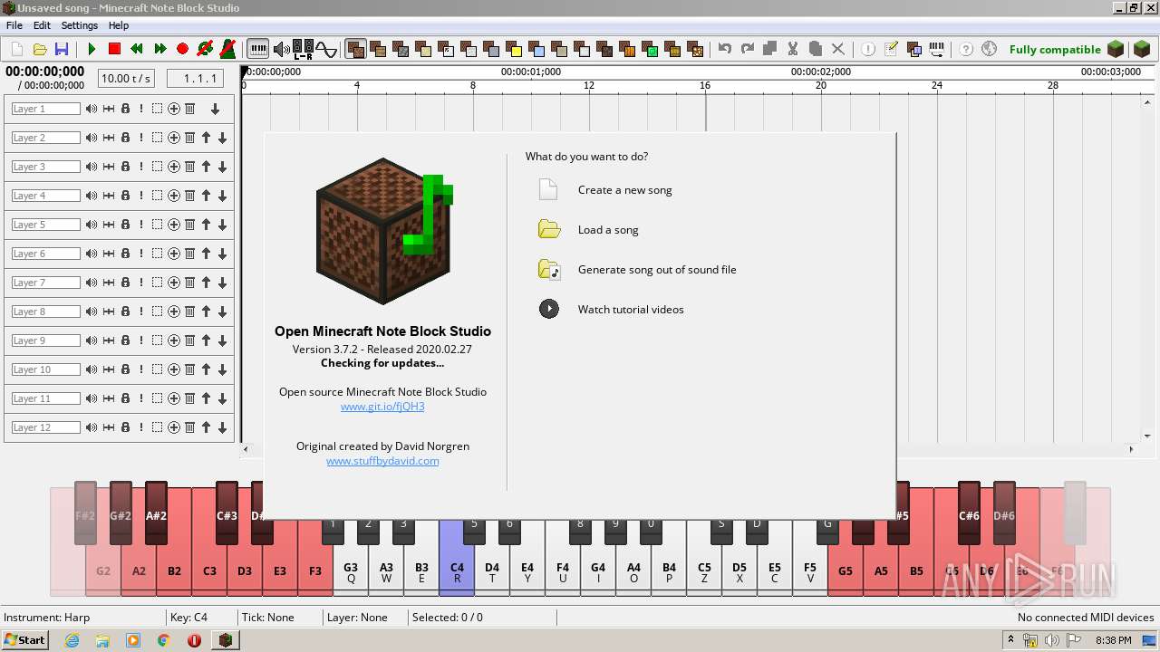Toggle the lock on Layer 1
The height and width of the screenshot is (652, 1160).
[125, 109]
